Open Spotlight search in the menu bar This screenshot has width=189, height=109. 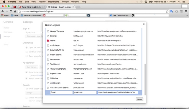coord(179,2)
